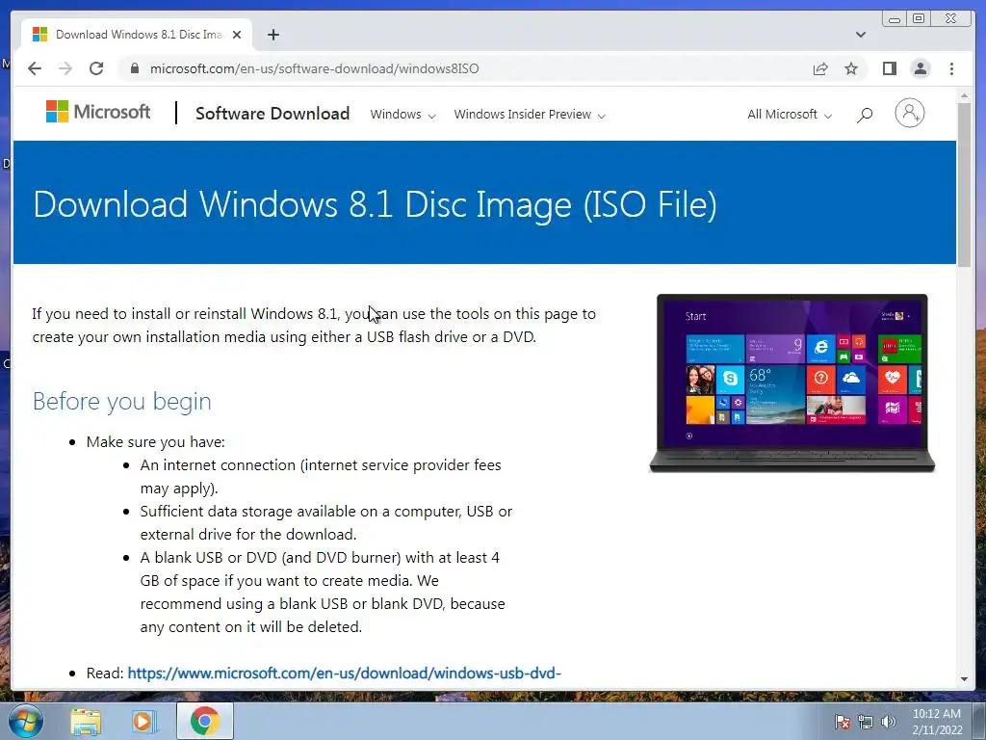Open the windows-usb-dvd download link
Viewport: 986px width, 740px height.
[x=344, y=674]
